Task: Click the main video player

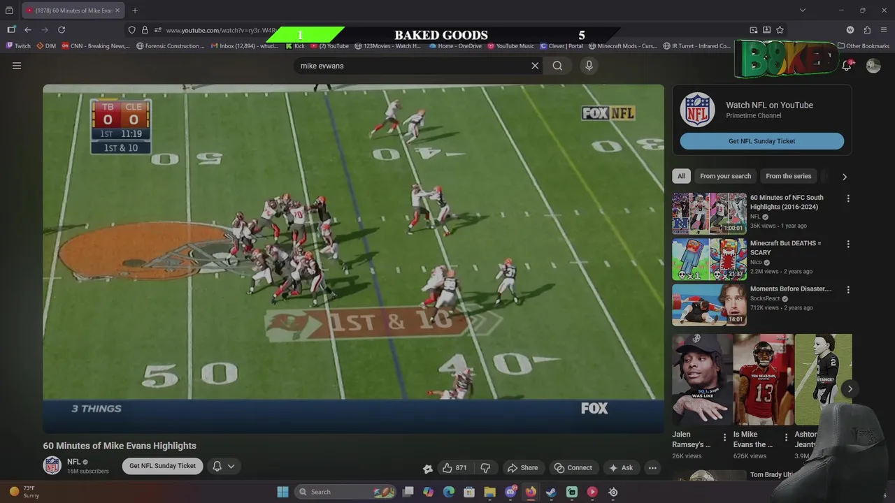Action: [353, 258]
